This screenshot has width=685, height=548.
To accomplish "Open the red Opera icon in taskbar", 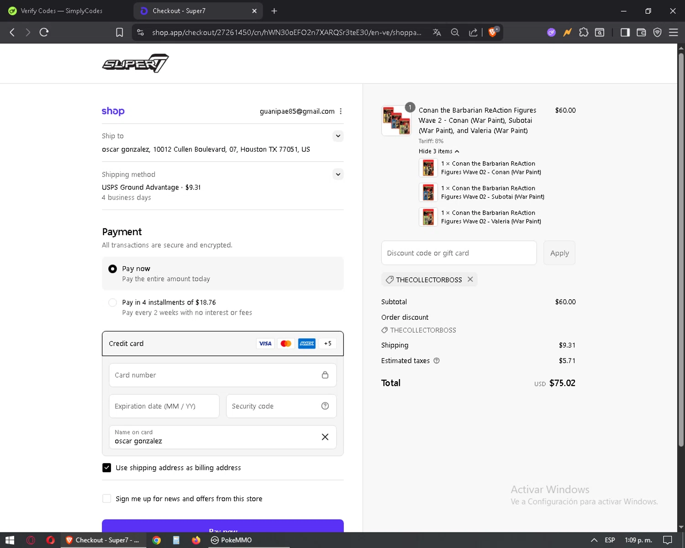I will coord(50,540).
